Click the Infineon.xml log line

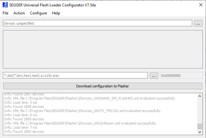80,123
